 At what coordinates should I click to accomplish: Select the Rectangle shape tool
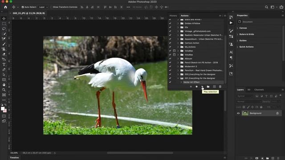4,80
